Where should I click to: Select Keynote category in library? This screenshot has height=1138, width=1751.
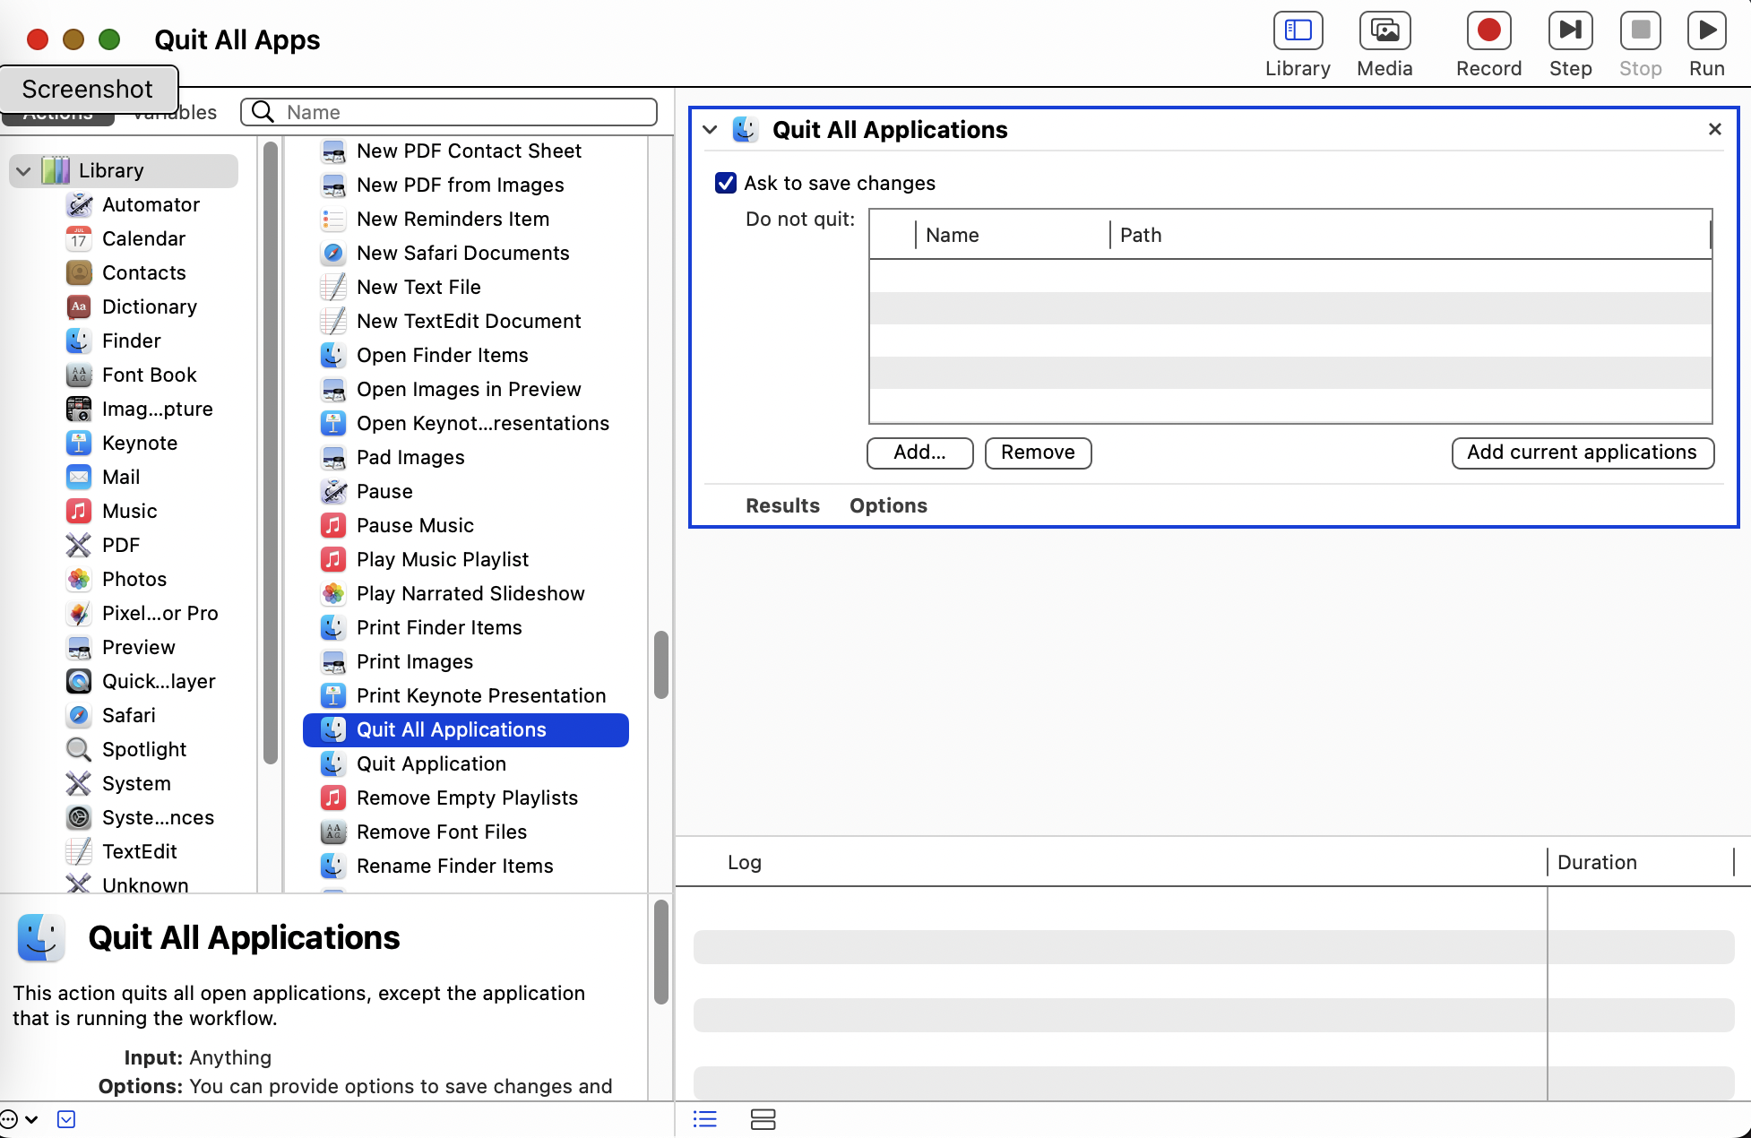pos(139,443)
